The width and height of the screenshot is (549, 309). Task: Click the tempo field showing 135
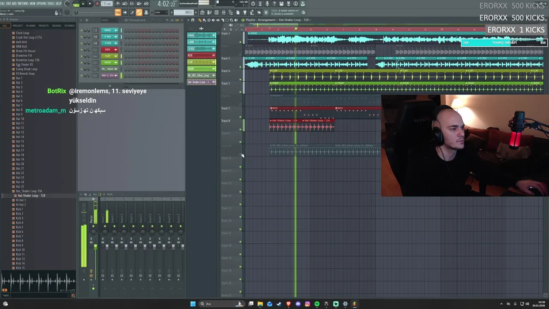107,4
